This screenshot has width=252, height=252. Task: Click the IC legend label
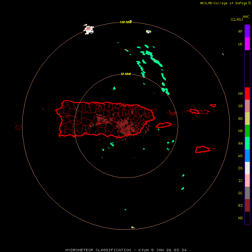pos(240,181)
